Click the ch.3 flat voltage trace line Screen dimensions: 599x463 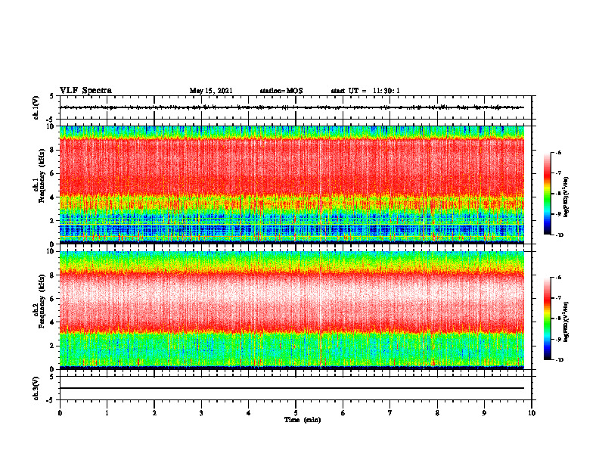(292, 388)
